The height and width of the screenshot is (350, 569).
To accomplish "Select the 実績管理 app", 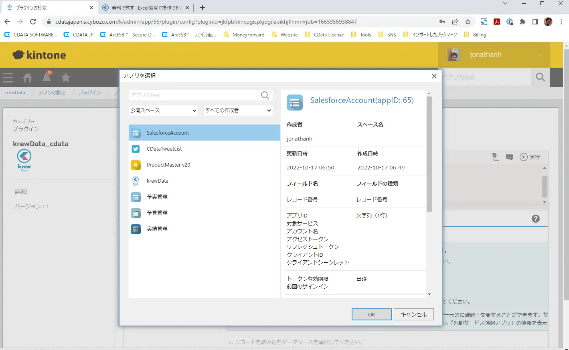I will [x=205, y=229].
